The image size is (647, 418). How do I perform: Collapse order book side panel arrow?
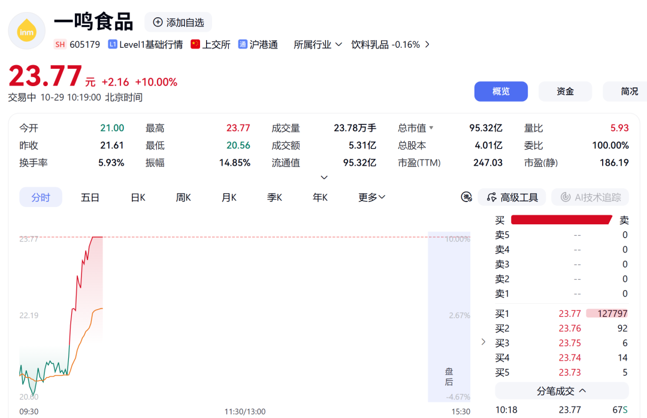click(483, 342)
